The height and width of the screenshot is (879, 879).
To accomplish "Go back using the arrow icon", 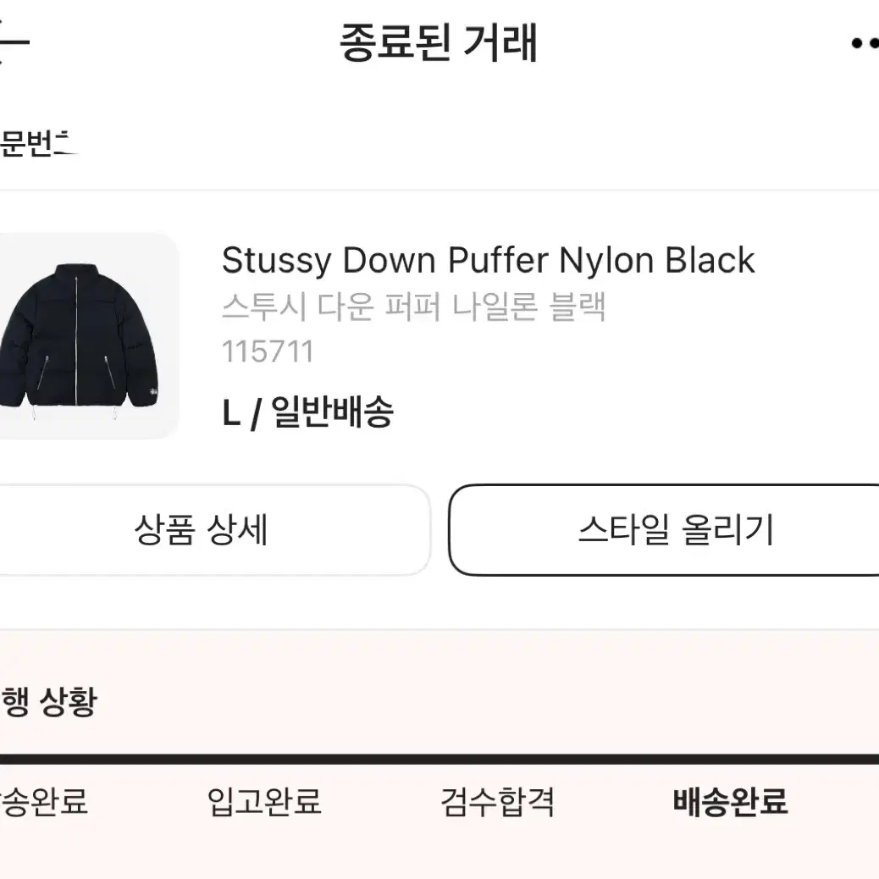I will (x=13, y=42).
